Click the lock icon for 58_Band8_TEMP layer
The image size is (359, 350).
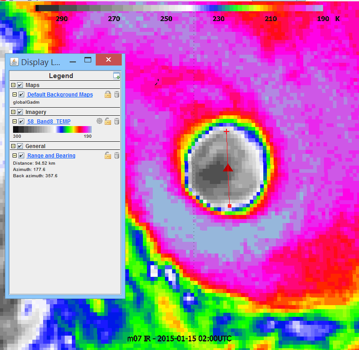click(x=108, y=121)
